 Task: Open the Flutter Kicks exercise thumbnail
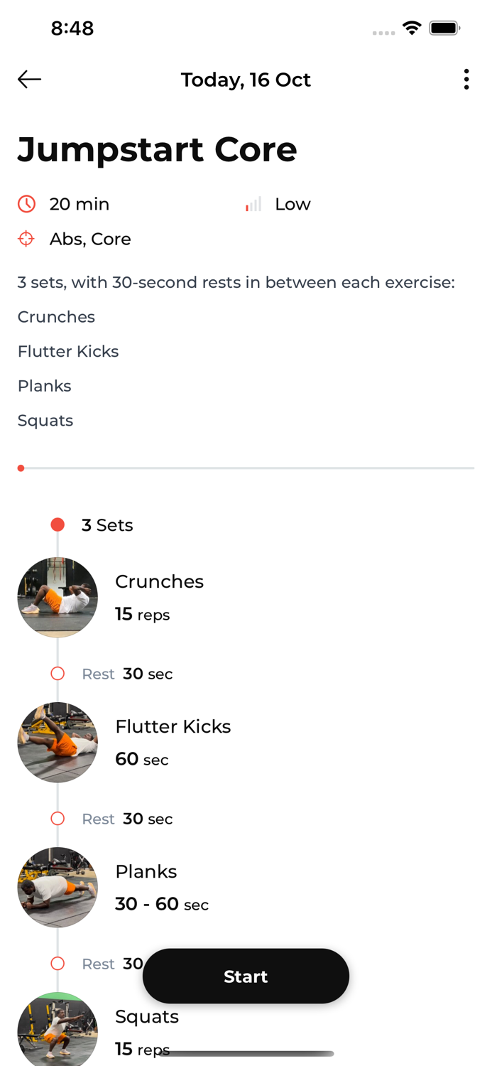(58, 743)
